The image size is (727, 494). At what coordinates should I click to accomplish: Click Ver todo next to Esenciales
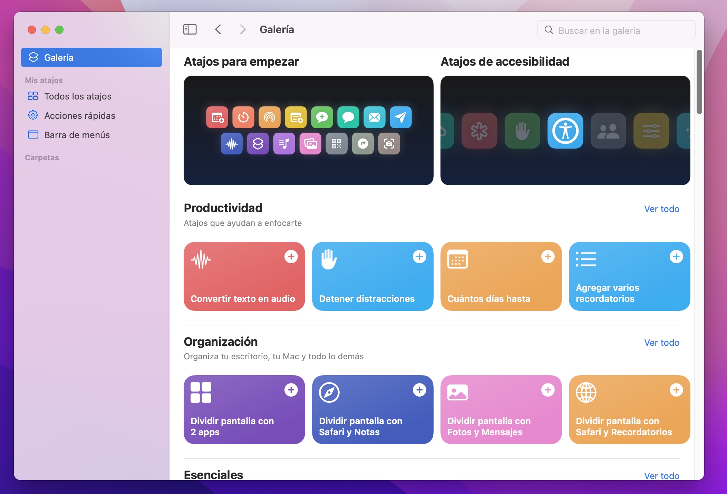tap(662, 476)
